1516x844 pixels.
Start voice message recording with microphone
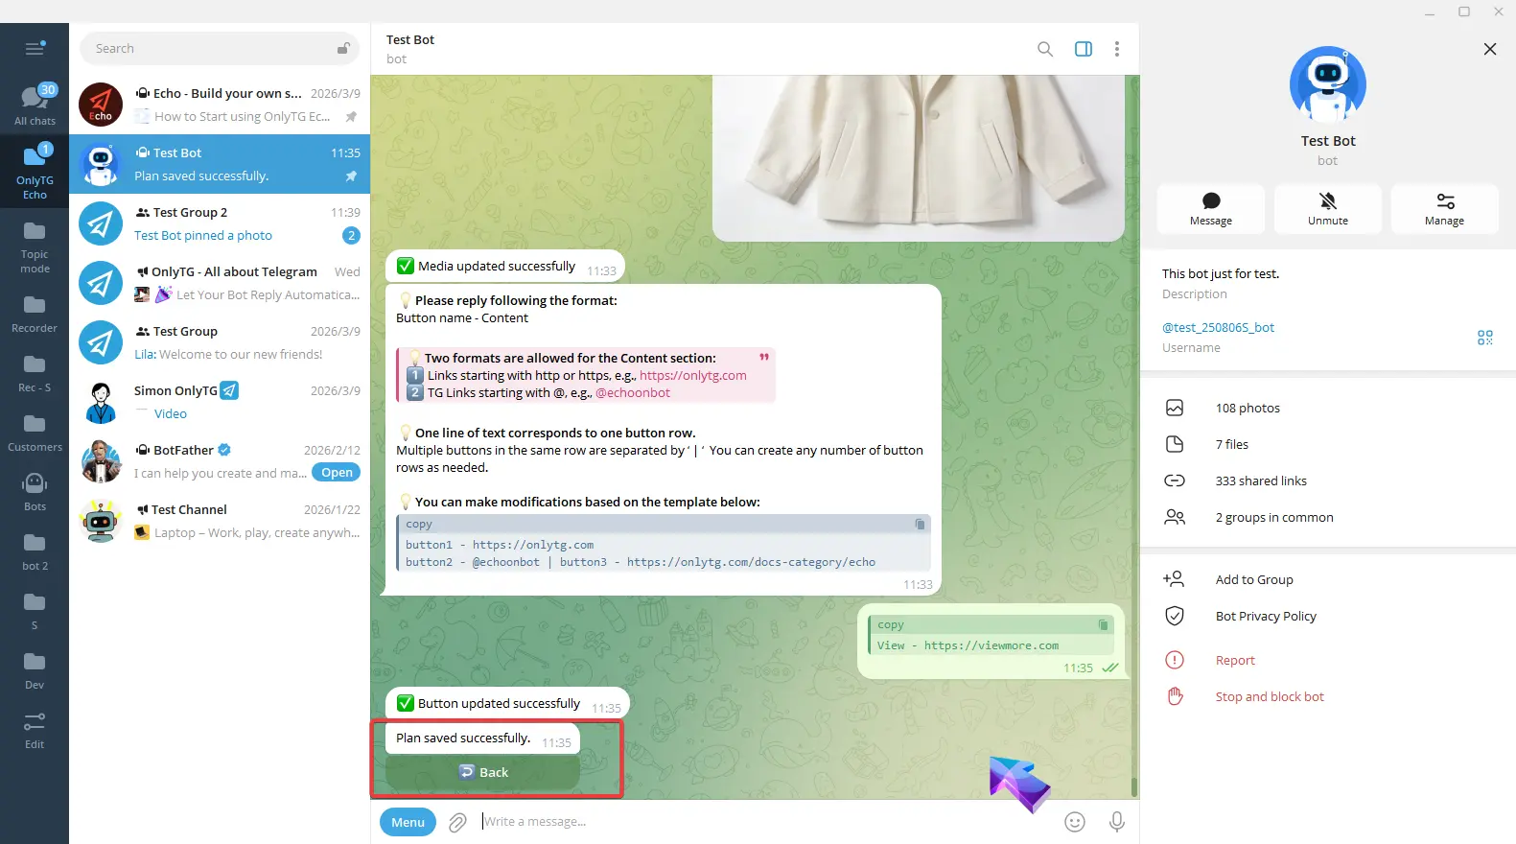tap(1116, 822)
